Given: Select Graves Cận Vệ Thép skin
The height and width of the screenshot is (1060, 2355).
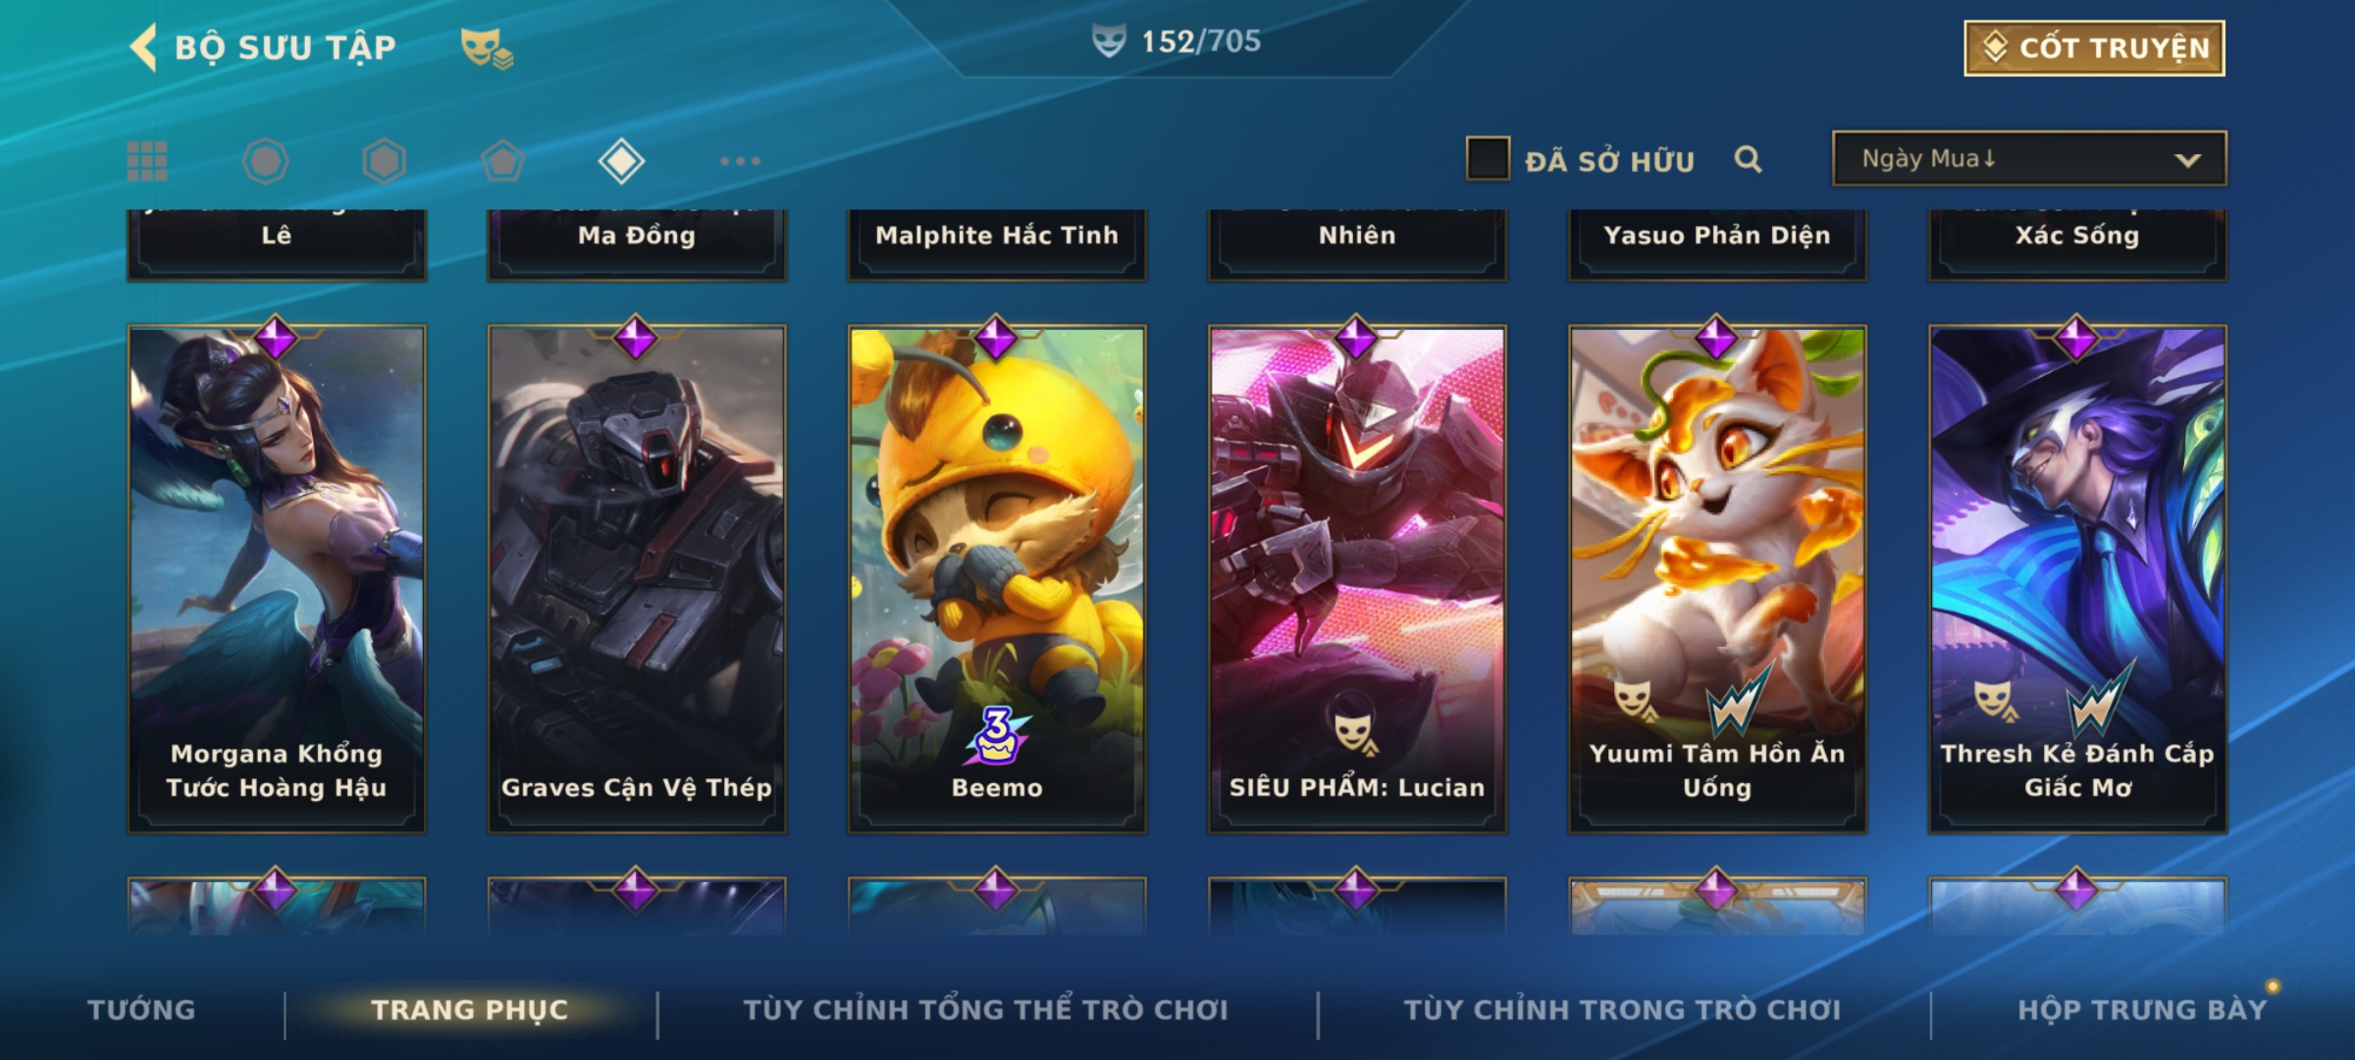Looking at the screenshot, I should click(x=637, y=579).
